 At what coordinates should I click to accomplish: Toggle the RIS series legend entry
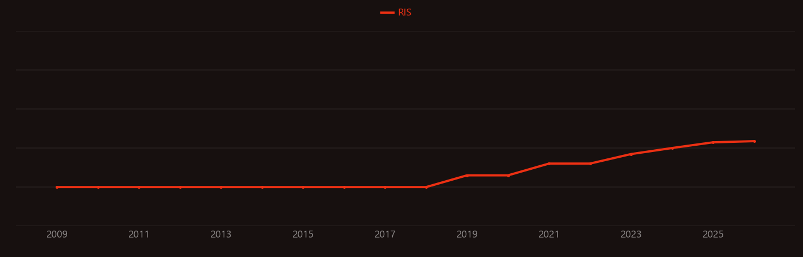(396, 13)
